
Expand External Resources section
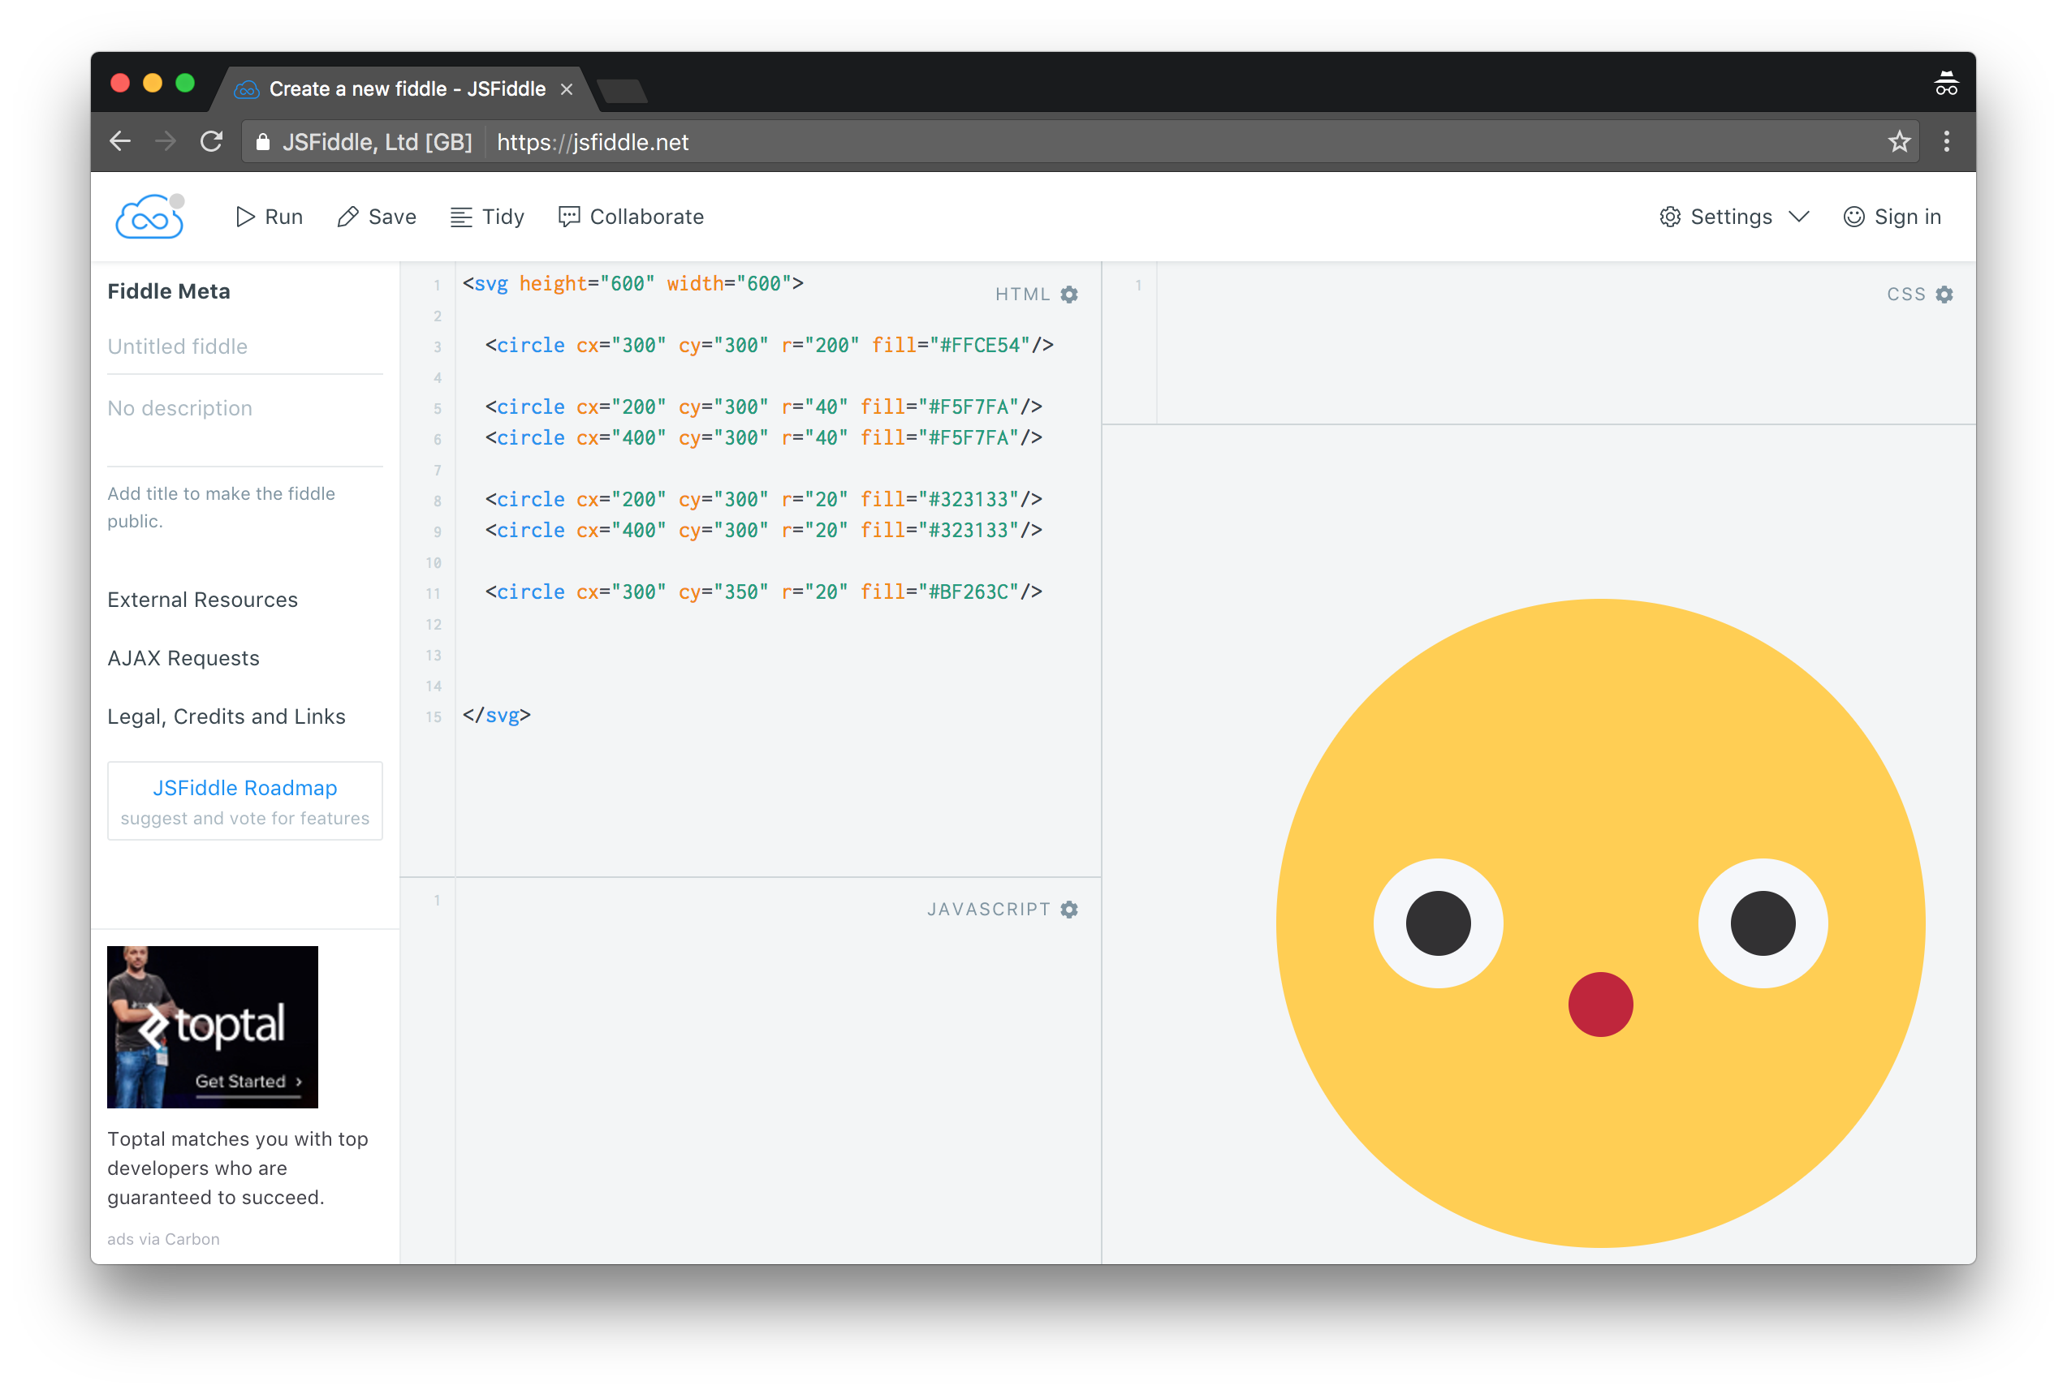203,600
